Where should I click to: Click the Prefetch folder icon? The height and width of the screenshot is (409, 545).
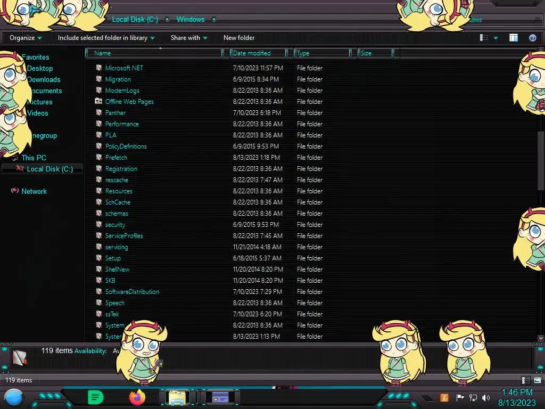99,157
